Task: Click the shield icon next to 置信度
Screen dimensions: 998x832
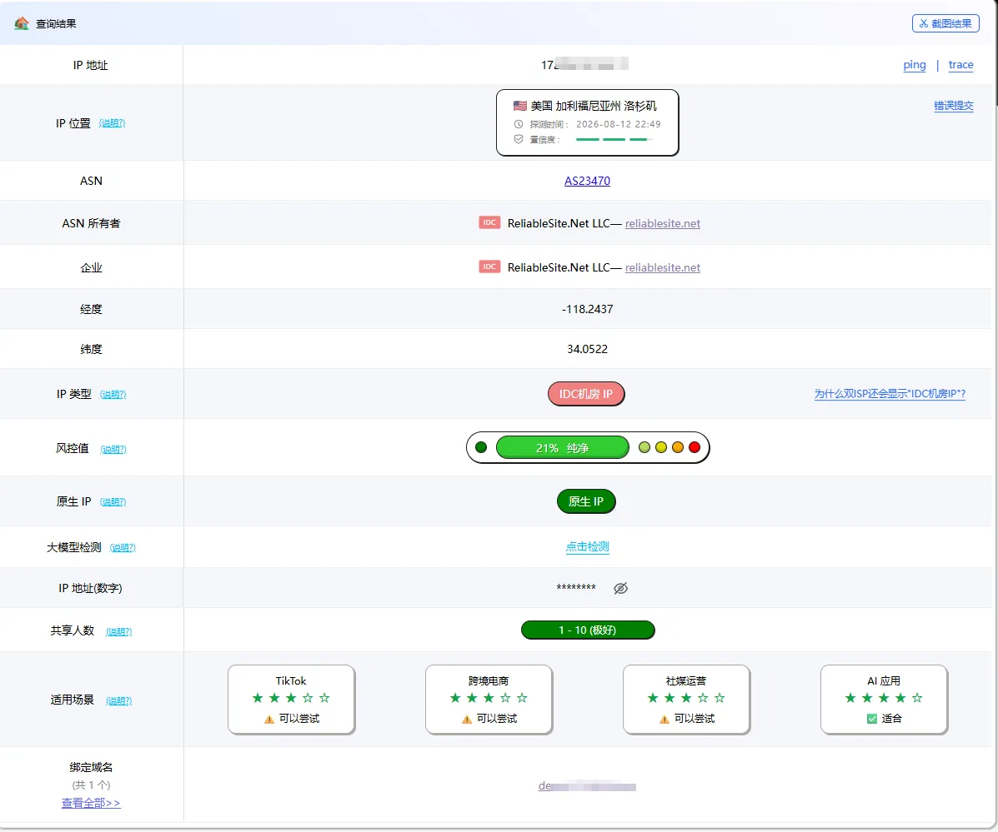Action: [518, 139]
